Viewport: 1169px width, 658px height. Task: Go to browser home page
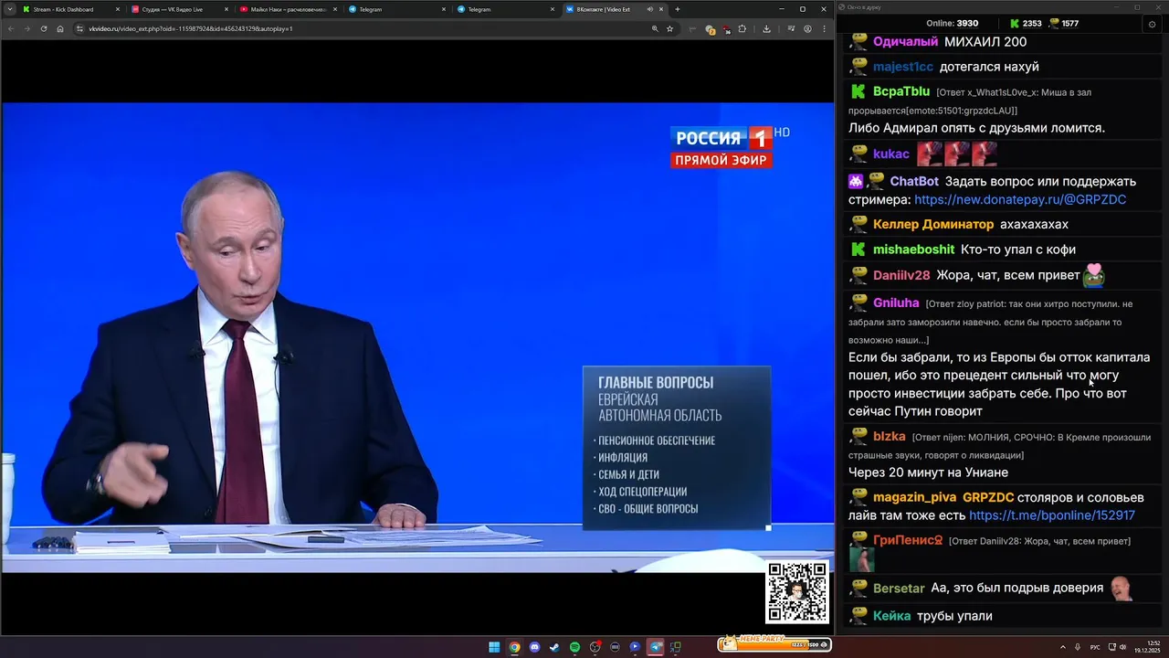(60, 28)
